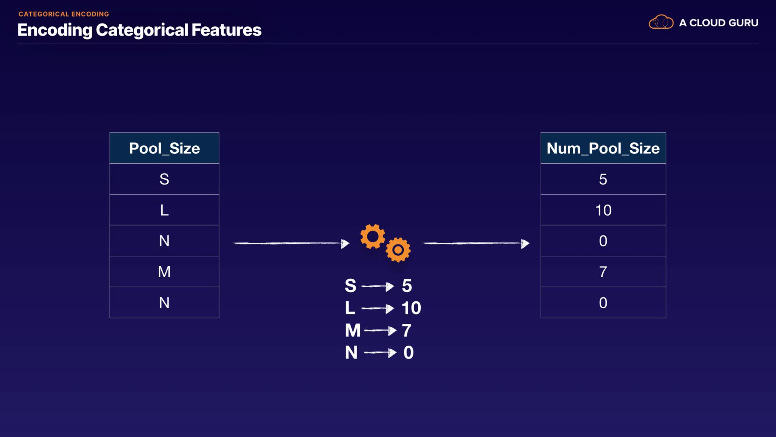Click the arrow in the M to 7 mapping
This screenshot has width=776, height=437.
[x=380, y=331]
